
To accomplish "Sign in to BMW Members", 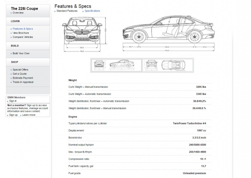I will 13,101.
